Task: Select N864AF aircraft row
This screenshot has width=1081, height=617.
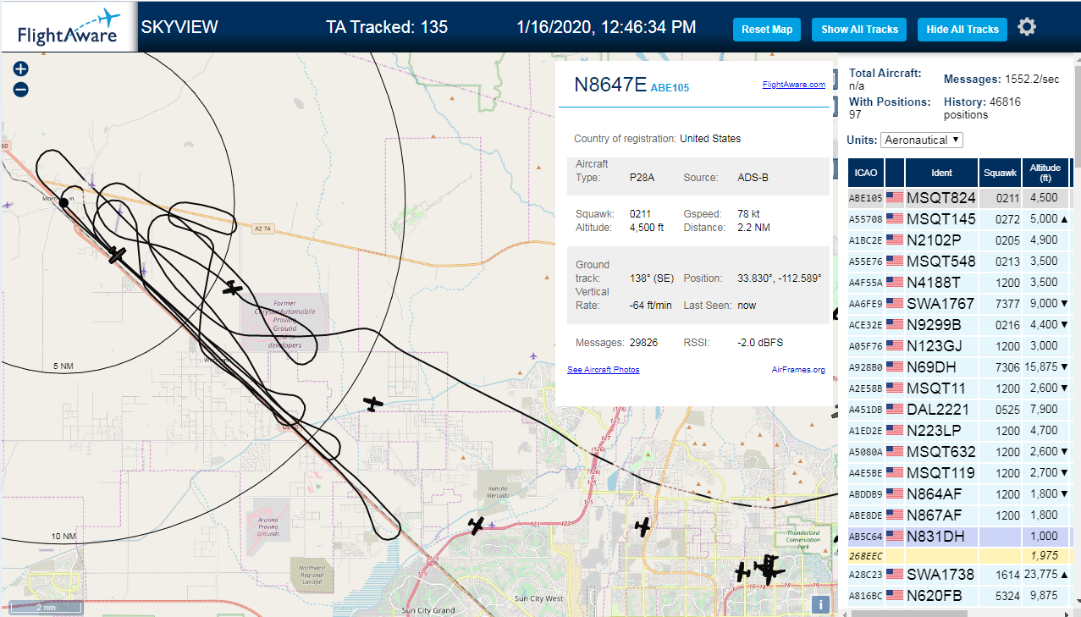Action: point(959,494)
